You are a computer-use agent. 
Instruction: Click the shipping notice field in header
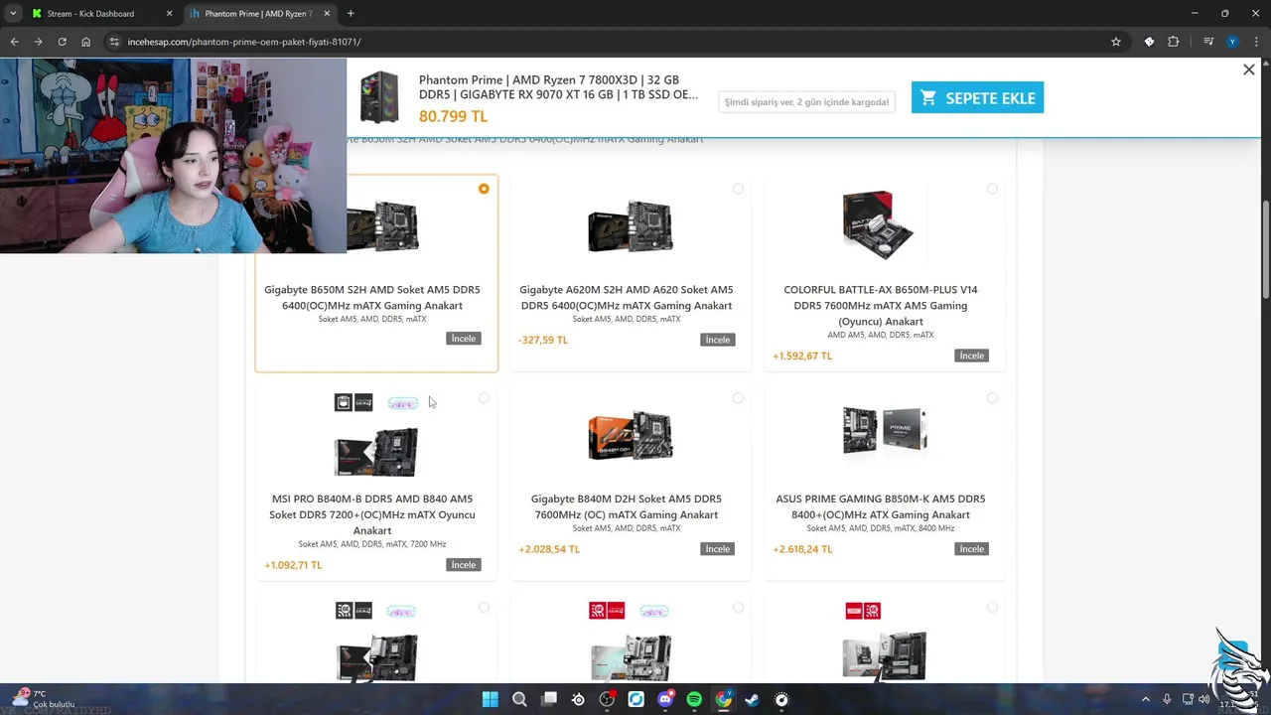(806, 101)
